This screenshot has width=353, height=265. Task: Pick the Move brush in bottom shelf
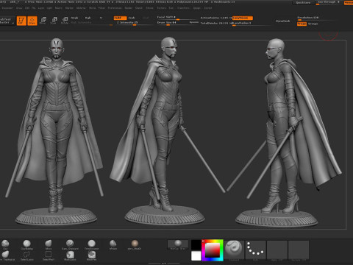click(49, 244)
